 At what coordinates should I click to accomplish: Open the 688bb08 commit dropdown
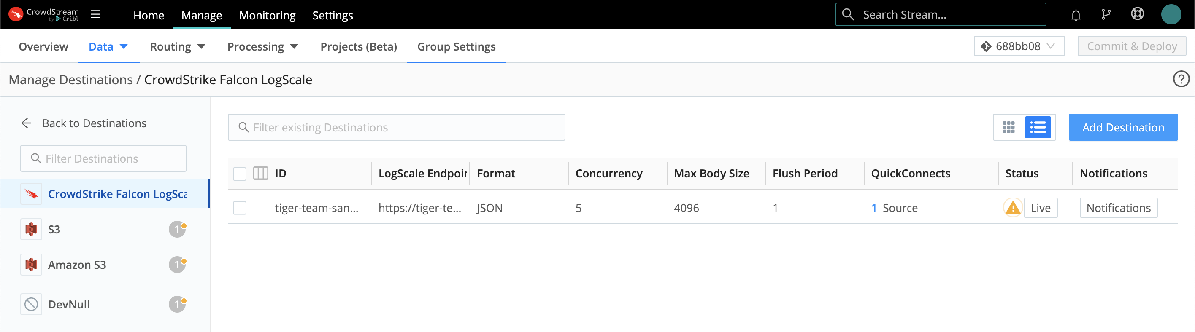pyautogui.click(x=1019, y=46)
